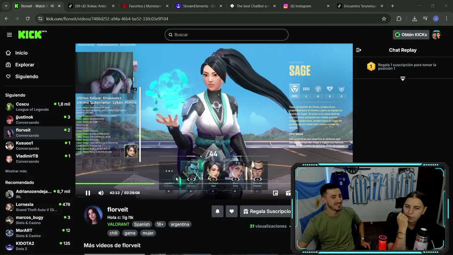Open Kusuoo1 channel in sidebar
The image size is (453, 255).
pos(38,146)
